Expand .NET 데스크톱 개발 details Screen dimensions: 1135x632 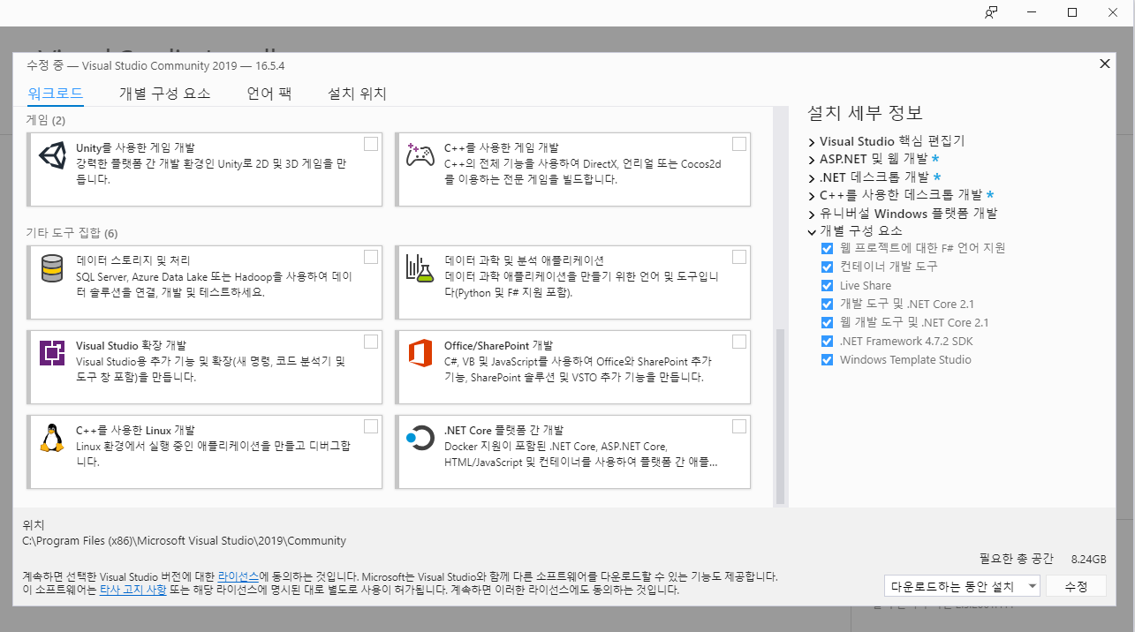pyautogui.click(x=812, y=177)
